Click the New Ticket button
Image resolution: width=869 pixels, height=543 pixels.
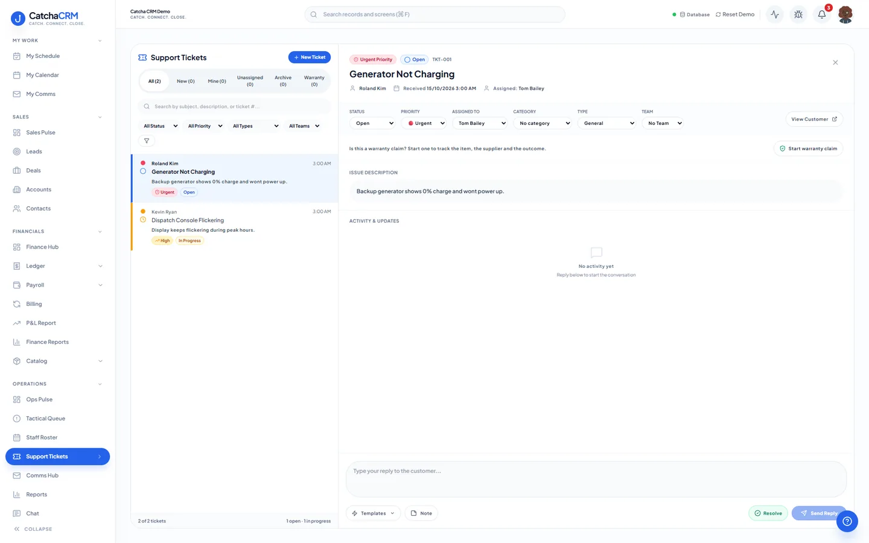310,57
